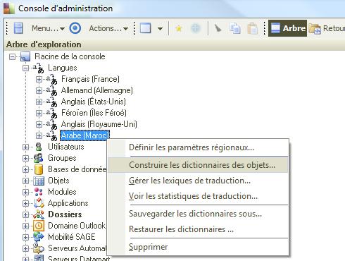Click the blue circular target icon
The height and width of the screenshot is (261, 345).
coord(75,28)
